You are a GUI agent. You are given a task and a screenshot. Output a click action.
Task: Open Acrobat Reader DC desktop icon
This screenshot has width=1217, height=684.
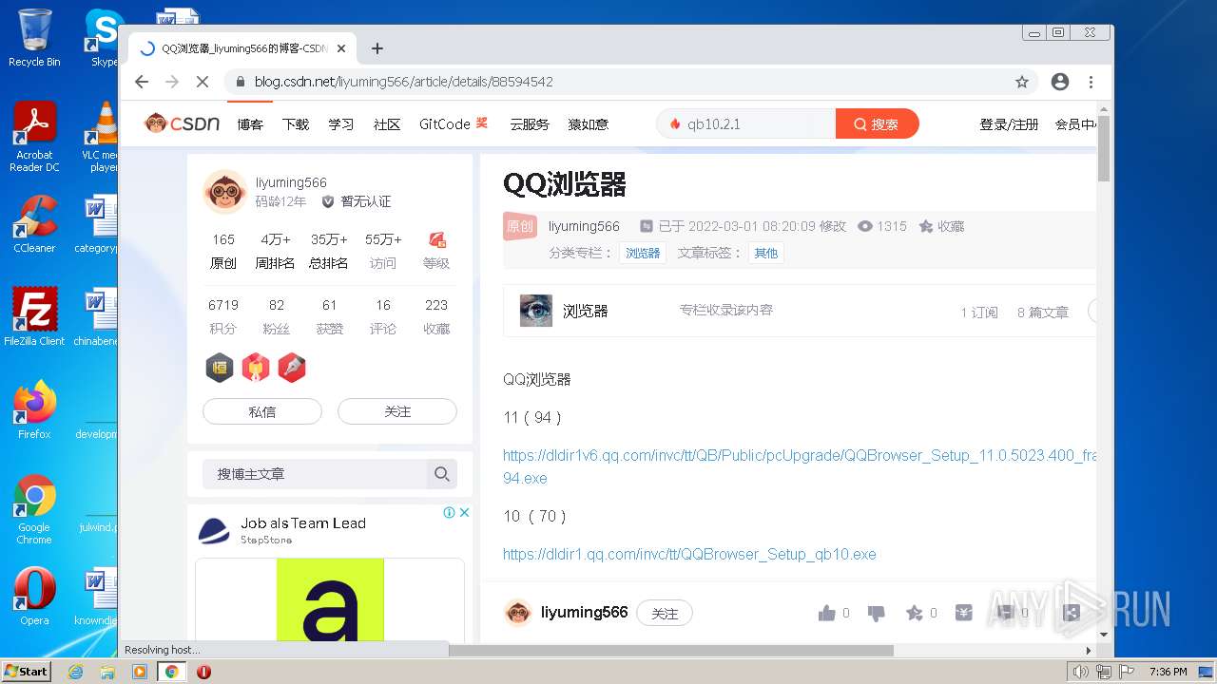click(34, 138)
